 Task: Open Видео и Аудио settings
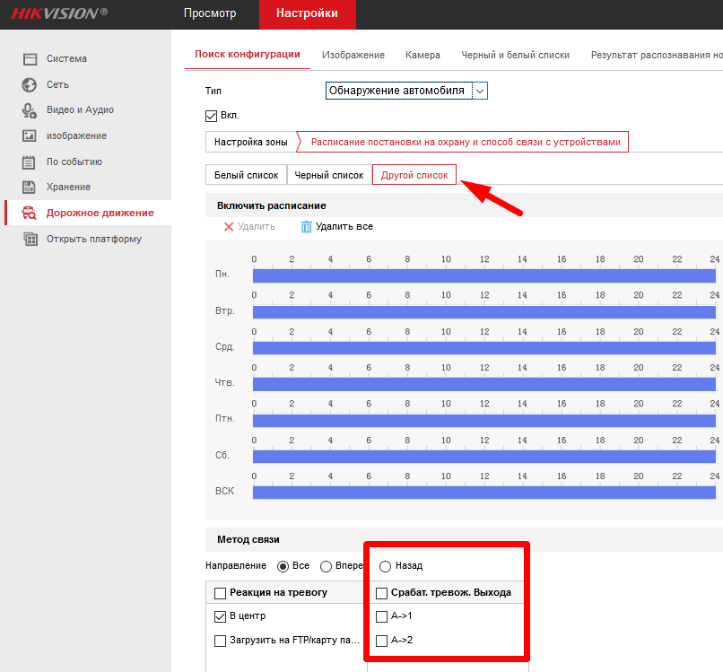(x=80, y=109)
